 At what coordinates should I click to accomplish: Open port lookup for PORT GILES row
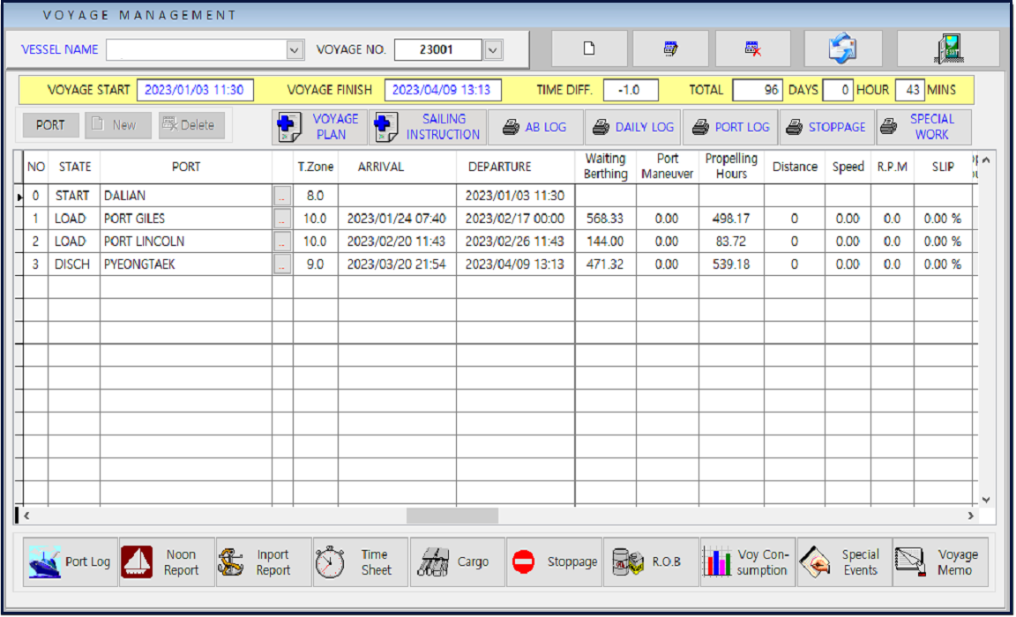(x=282, y=219)
